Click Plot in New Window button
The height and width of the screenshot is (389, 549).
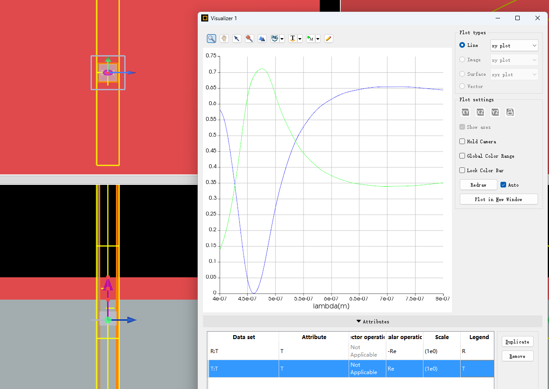(498, 199)
